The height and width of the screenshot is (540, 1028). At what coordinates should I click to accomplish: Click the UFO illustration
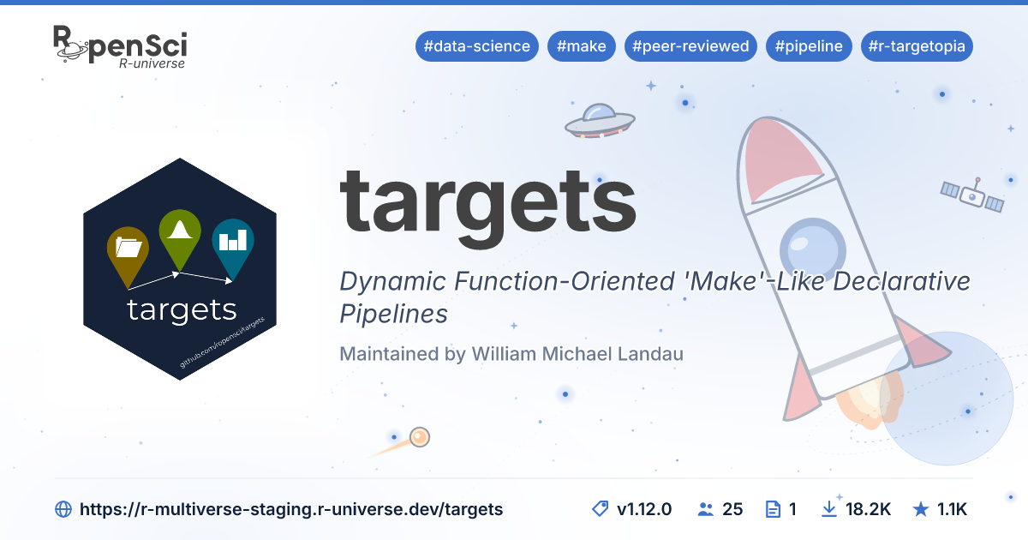(600, 120)
